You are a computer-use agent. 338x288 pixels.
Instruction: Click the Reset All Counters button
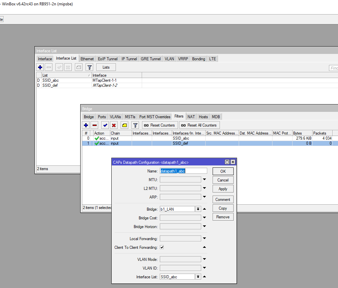[199, 125]
